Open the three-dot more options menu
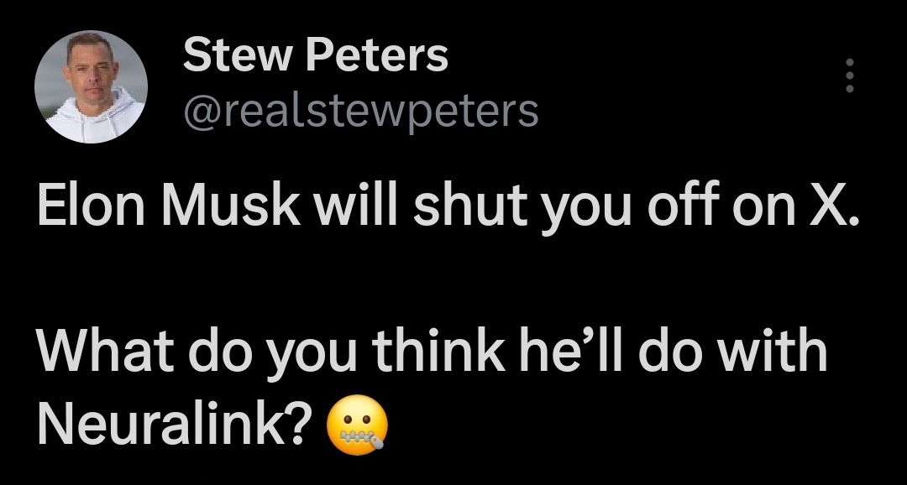This screenshot has width=907, height=485. click(849, 76)
